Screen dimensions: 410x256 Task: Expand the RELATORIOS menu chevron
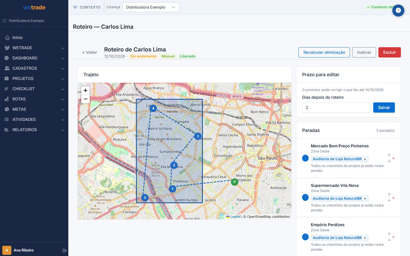click(63, 130)
